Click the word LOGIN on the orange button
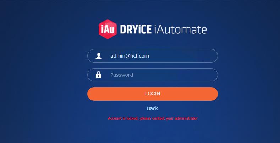The width and height of the screenshot is (280, 143). (x=153, y=94)
